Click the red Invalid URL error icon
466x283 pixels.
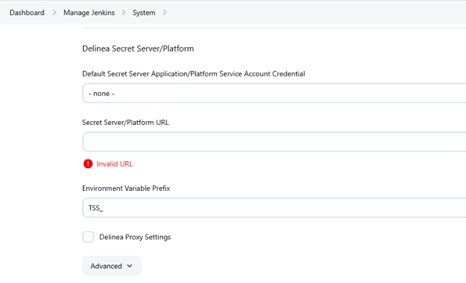[88, 164]
